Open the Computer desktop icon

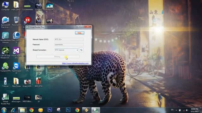(5, 6)
